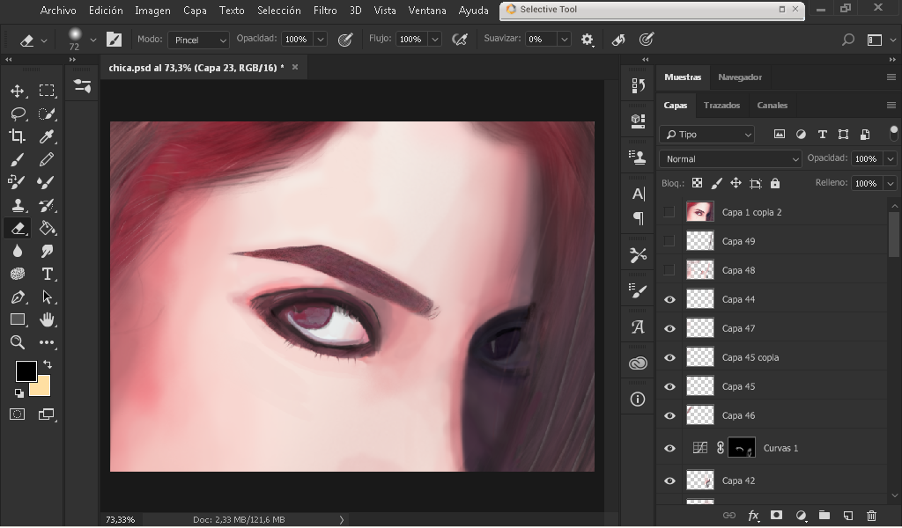Select the Hand tool

pyautogui.click(x=47, y=319)
